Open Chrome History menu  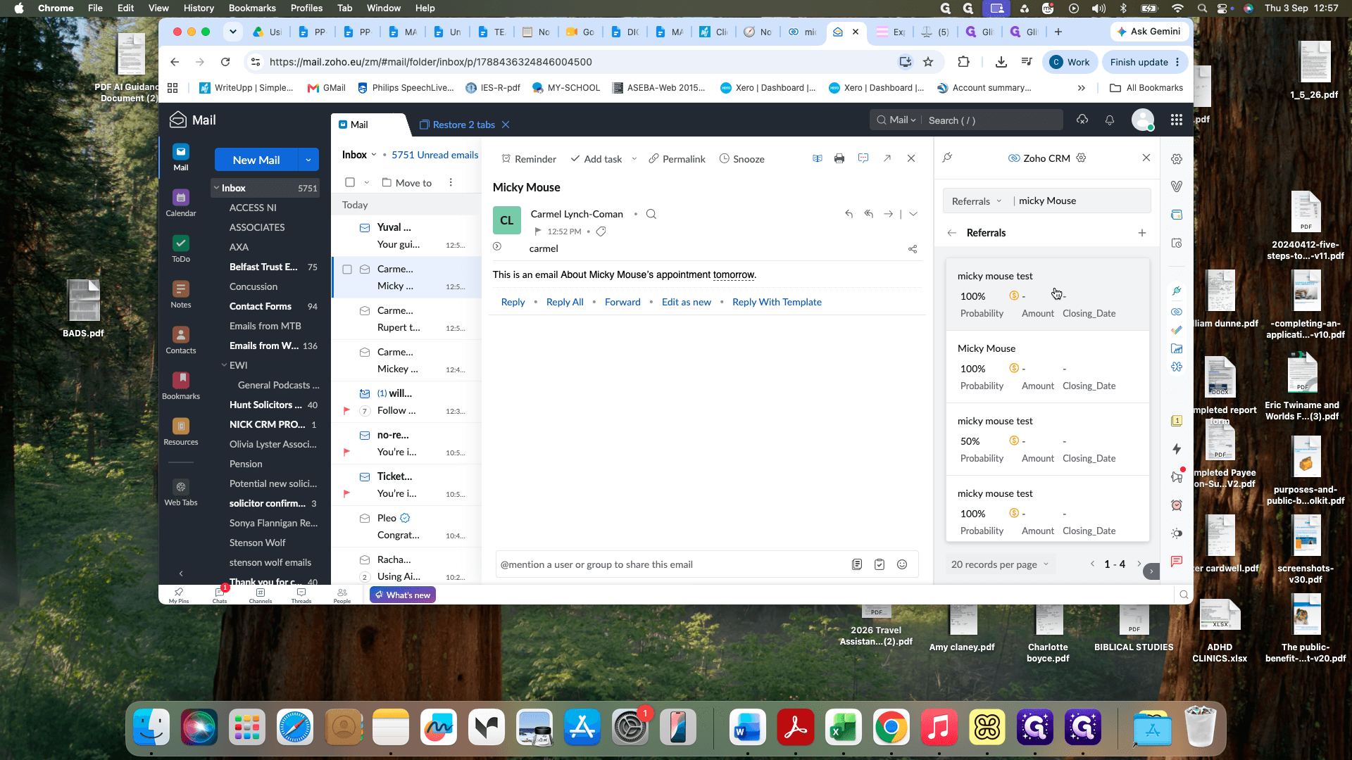tap(199, 8)
